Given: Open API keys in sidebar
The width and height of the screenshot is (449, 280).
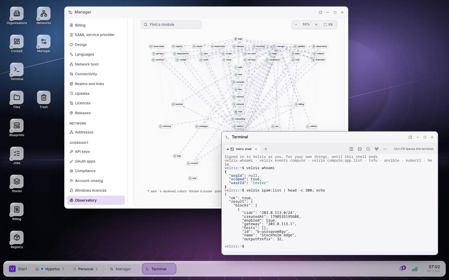Looking at the screenshot, I should coord(96,151).
